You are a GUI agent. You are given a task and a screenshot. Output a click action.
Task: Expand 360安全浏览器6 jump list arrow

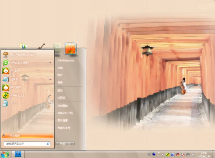point(50,62)
